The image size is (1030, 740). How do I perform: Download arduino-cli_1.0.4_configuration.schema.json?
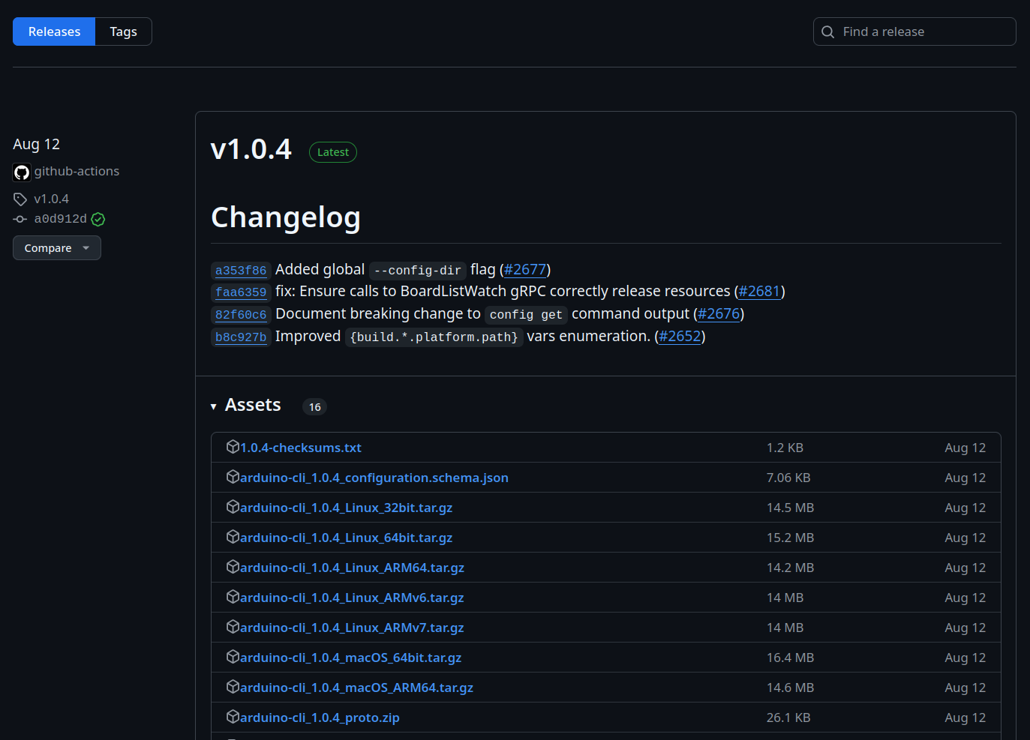374,478
